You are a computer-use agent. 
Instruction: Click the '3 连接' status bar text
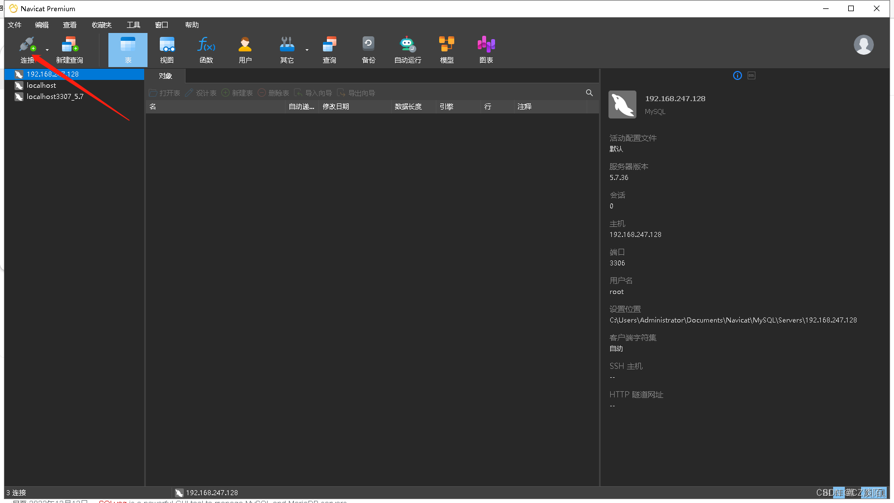click(x=16, y=493)
